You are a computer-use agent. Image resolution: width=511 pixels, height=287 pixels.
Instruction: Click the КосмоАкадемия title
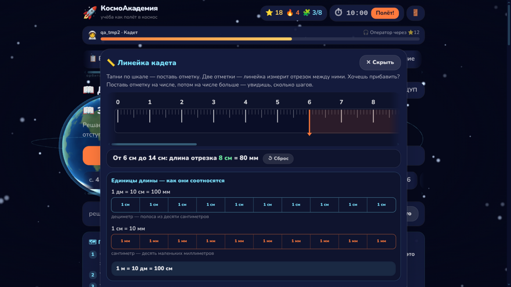click(x=129, y=8)
